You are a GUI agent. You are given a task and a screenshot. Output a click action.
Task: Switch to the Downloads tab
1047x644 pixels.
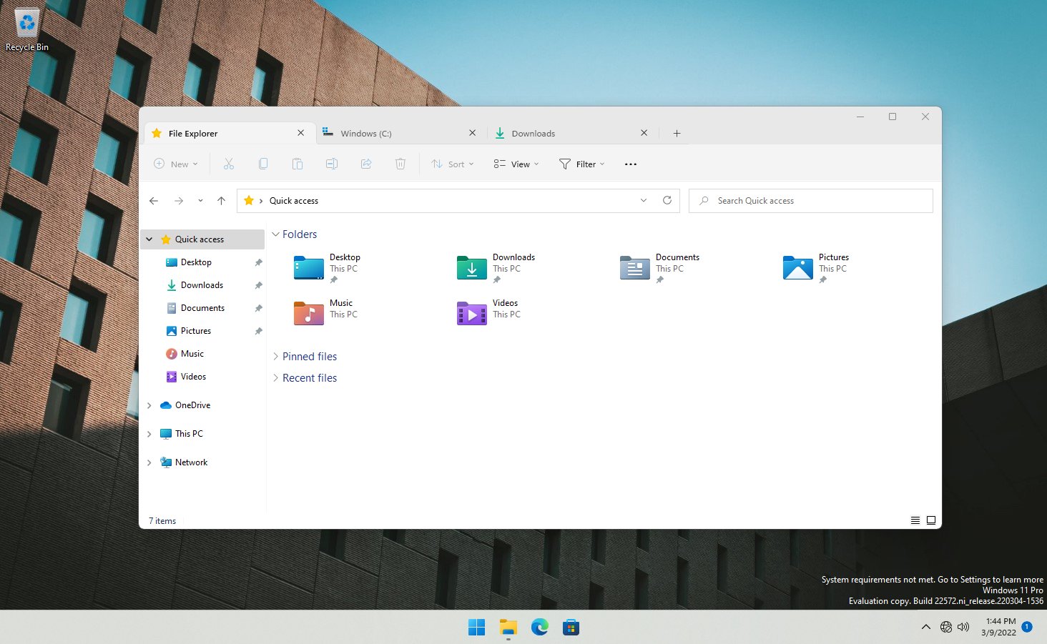534,133
